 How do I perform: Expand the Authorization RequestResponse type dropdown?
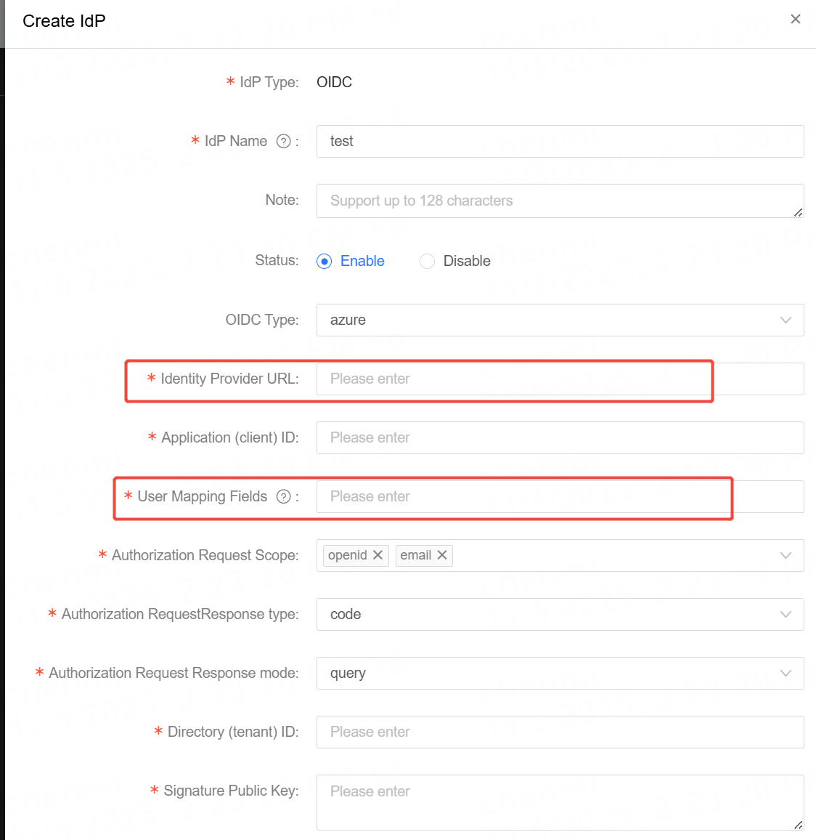[786, 614]
